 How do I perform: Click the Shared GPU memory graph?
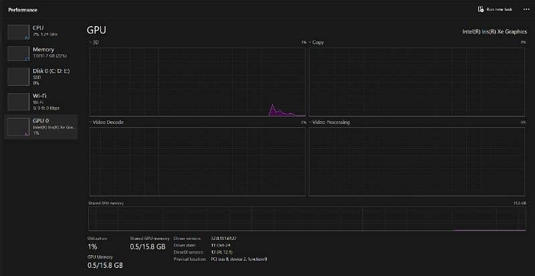pyautogui.click(x=307, y=218)
